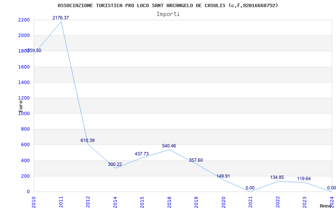The image size is (336, 210).
Task: Select the x-axis year label 2023
Action: (305, 202)
